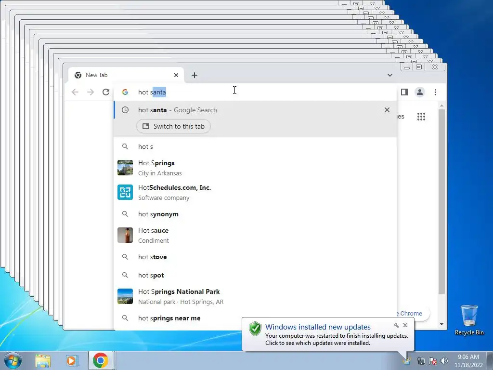This screenshot has height=370, width=493.
Task: Click the Chrome taskbar button
Action: pyautogui.click(x=100, y=360)
